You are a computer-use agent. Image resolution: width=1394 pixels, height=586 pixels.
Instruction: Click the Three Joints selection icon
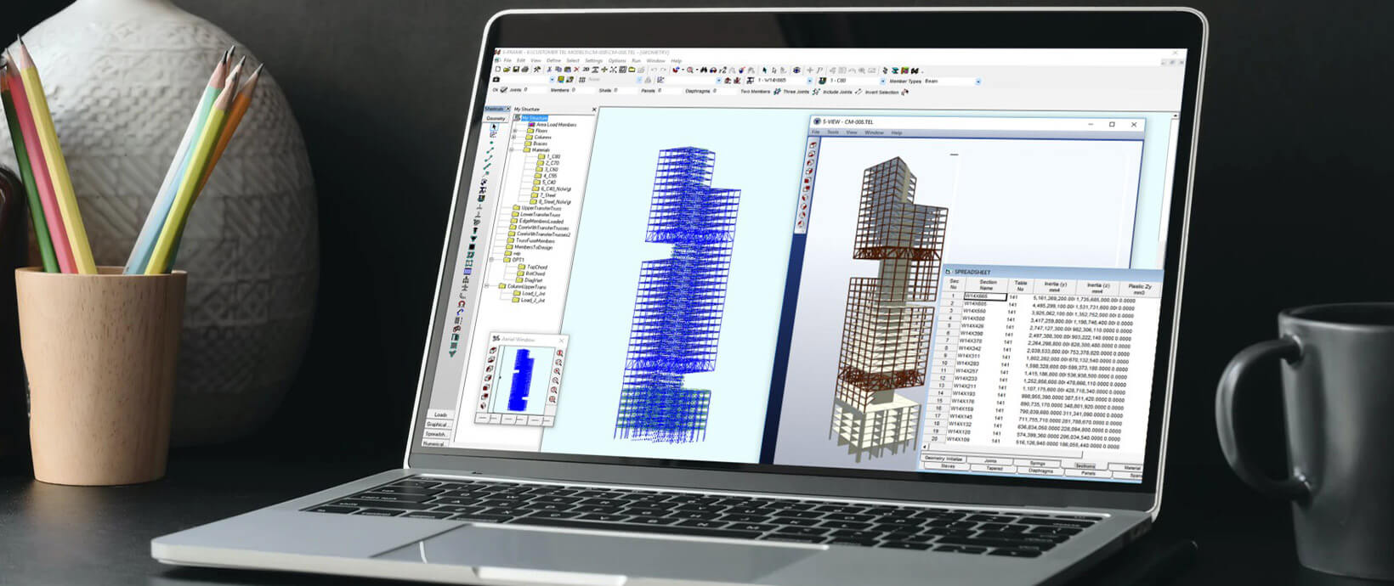point(816,91)
